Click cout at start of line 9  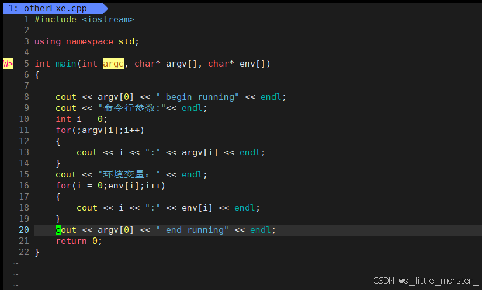pos(66,108)
